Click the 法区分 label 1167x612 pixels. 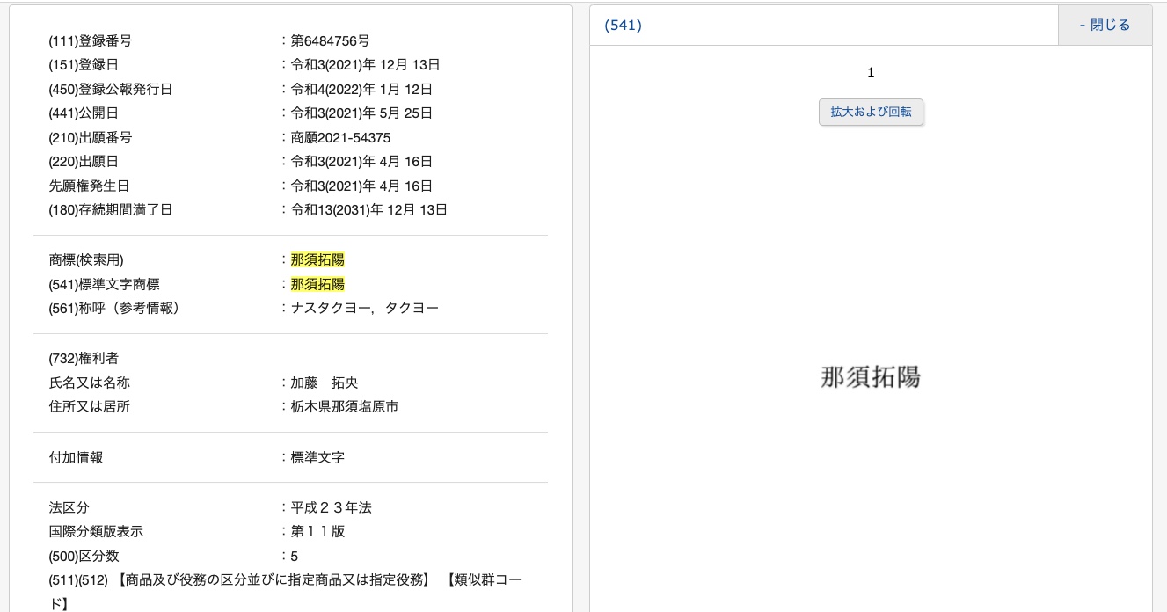point(69,507)
